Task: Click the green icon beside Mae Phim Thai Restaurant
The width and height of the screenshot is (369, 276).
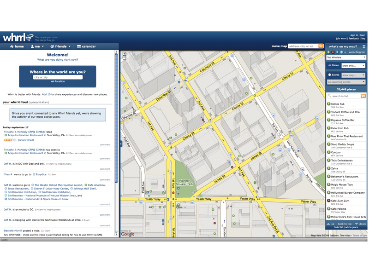Action: click(x=328, y=136)
